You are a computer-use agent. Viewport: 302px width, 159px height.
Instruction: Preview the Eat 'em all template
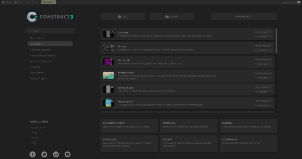click(x=263, y=64)
